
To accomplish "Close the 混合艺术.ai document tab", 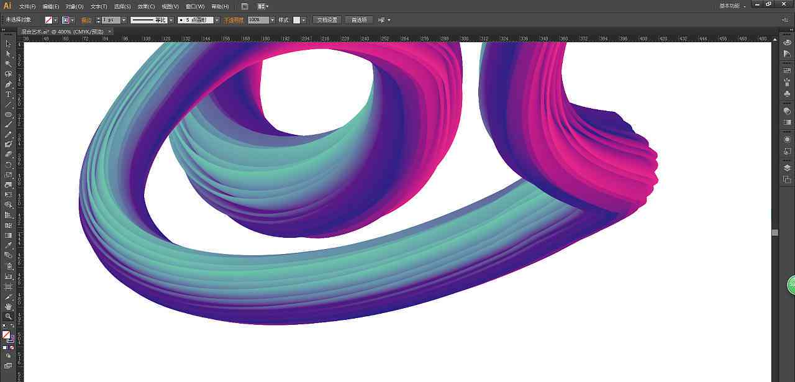I will click(110, 30).
